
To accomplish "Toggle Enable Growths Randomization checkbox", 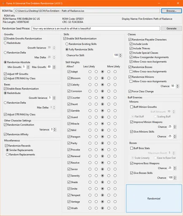I will (x=5, y=38).
